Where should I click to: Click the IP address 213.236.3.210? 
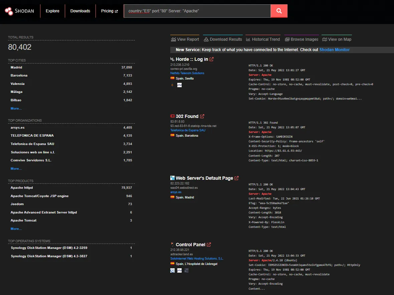(180, 64)
